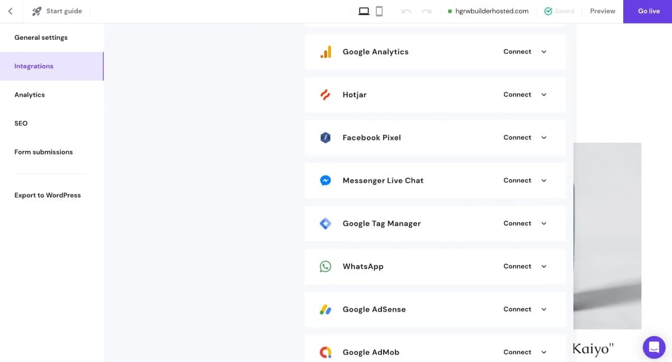Click the Google AdMob title text
Screen dimensions: 672x362
click(x=371, y=352)
